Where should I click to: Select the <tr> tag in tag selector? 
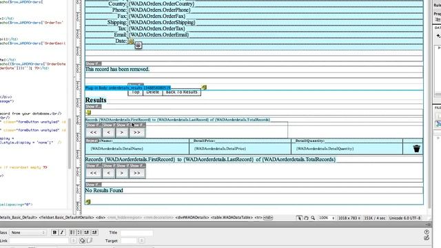click(258, 218)
